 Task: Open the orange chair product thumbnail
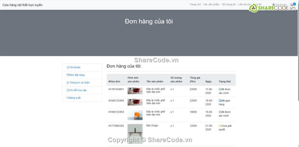135,115
